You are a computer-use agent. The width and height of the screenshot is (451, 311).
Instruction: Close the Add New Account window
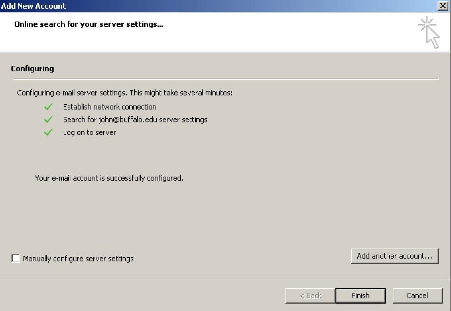(x=443, y=6)
